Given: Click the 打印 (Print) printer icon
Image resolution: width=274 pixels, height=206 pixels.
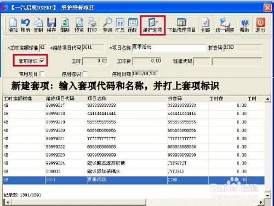Looking at the screenshot, I should (x=92, y=25).
